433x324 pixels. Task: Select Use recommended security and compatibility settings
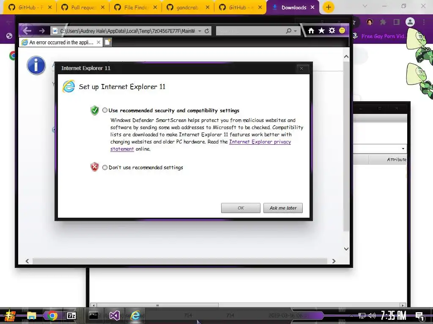[105, 110]
